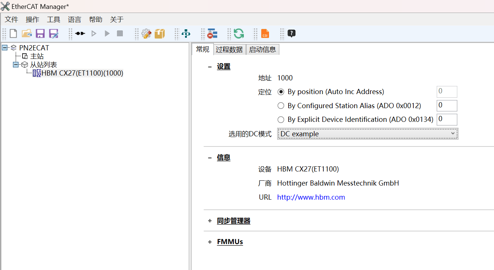Viewport: 494px width, 270px height.
Task: Select 主站 in the tree
Action: (x=37, y=56)
